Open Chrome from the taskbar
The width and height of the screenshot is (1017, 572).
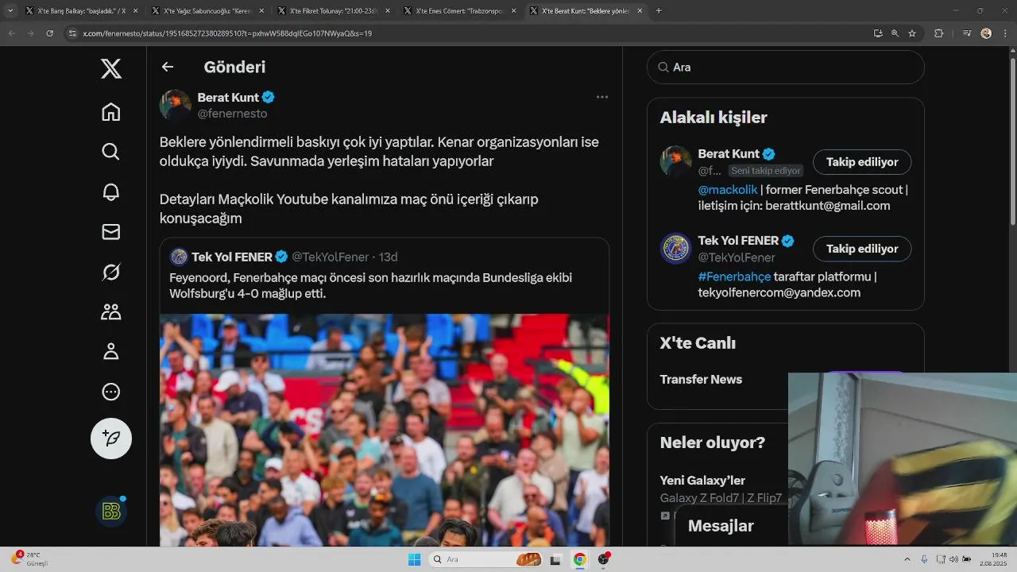pyautogui.click(x=580, y=559)
